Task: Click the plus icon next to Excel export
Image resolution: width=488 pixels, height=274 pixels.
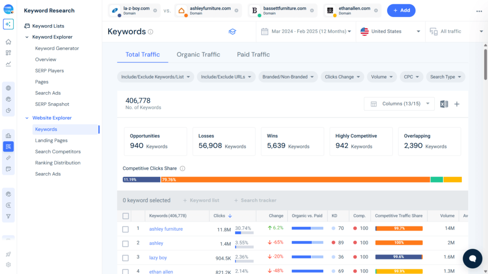Action: (456, 104)
